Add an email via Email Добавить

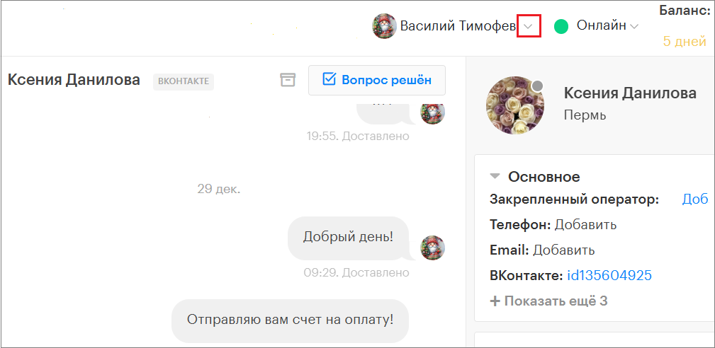(563, 250)
